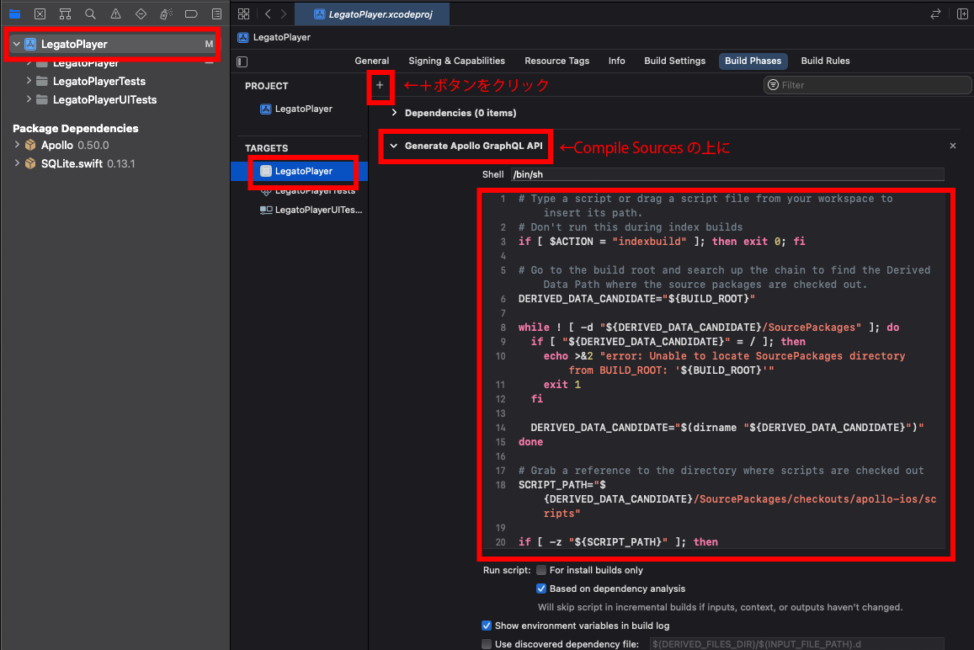The image size is (974, 650).
Task: Select the SQLite.swift 0.13.1 package row
Action: point(115,163)
